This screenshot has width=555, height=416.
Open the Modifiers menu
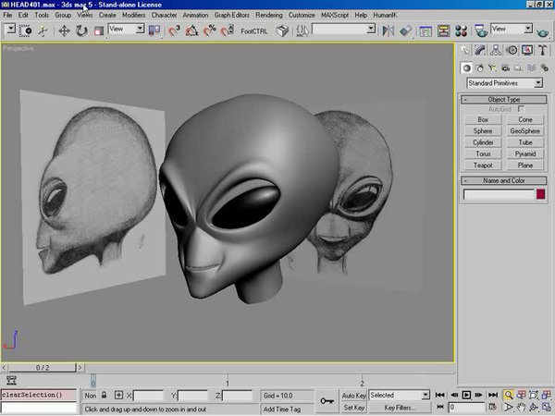pyautogui.click(x=133, y=16)
